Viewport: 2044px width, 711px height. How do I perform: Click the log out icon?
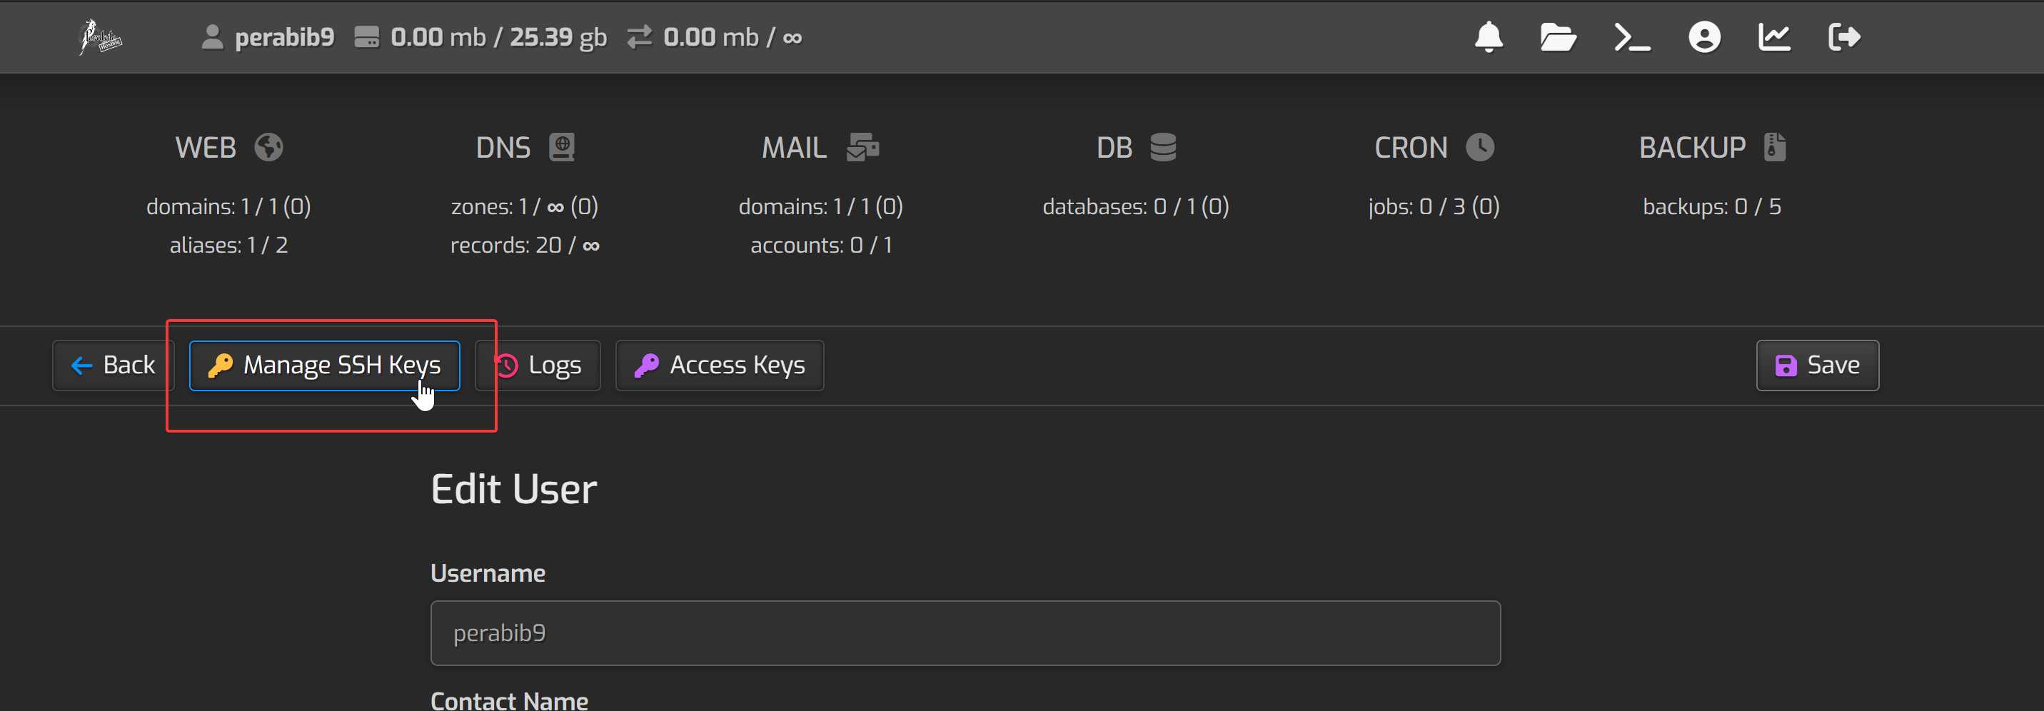tap(1844, 37)
